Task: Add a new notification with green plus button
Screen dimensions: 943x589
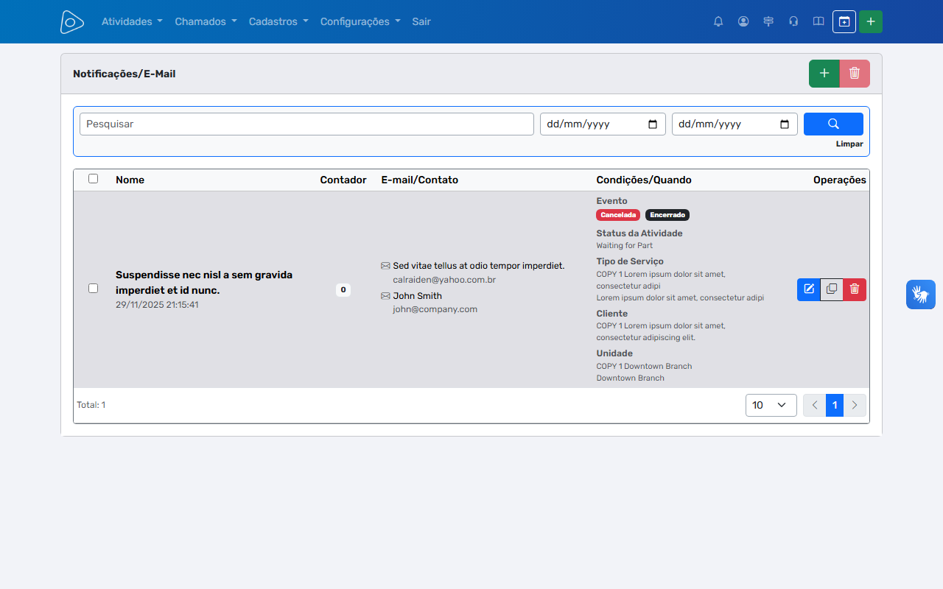Action: tap(824, 74)
